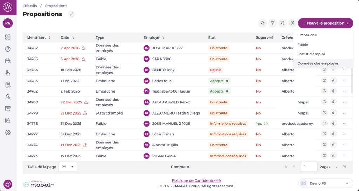This screenshot has height=191, width=359.
Task: Open the filter funnel icon
Action: 272,23
